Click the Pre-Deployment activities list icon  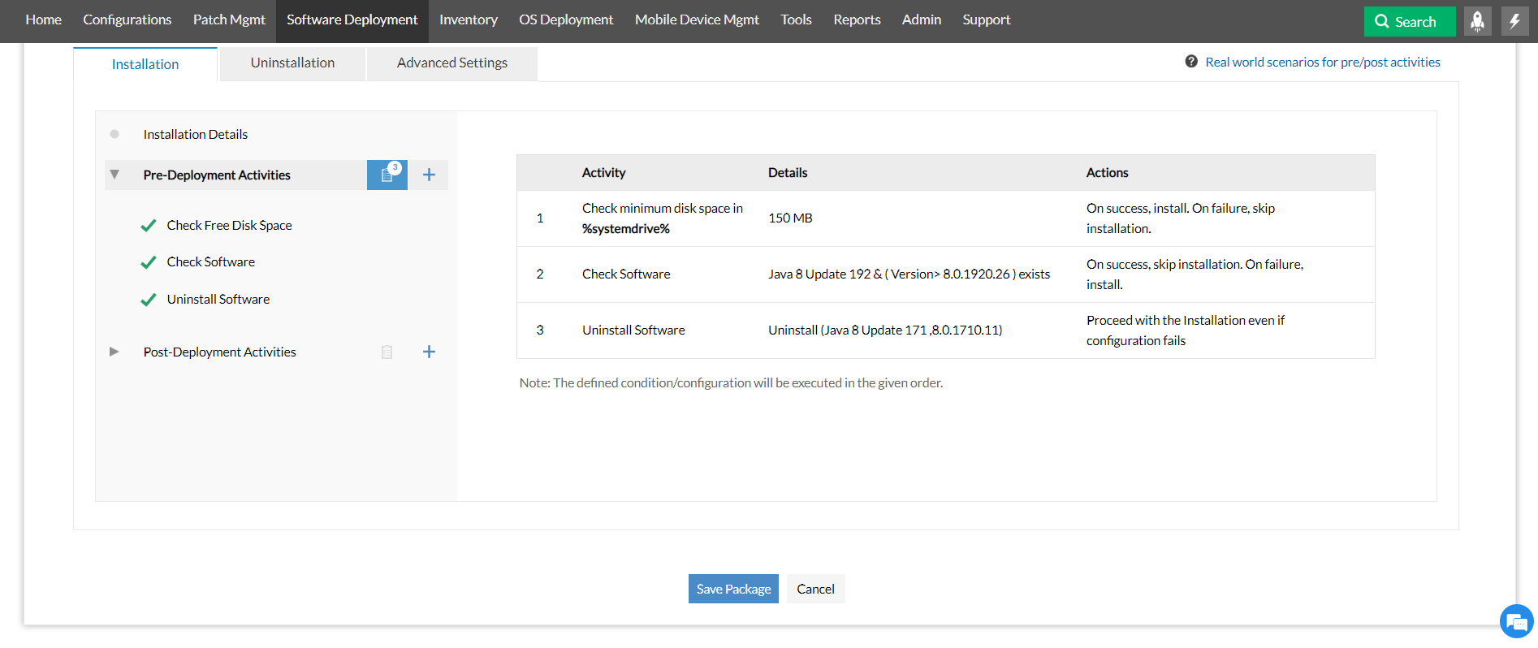387,175
